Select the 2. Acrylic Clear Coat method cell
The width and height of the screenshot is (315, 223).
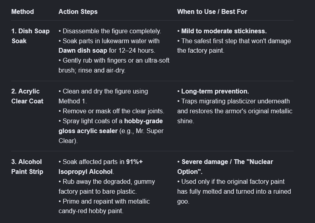27,96
